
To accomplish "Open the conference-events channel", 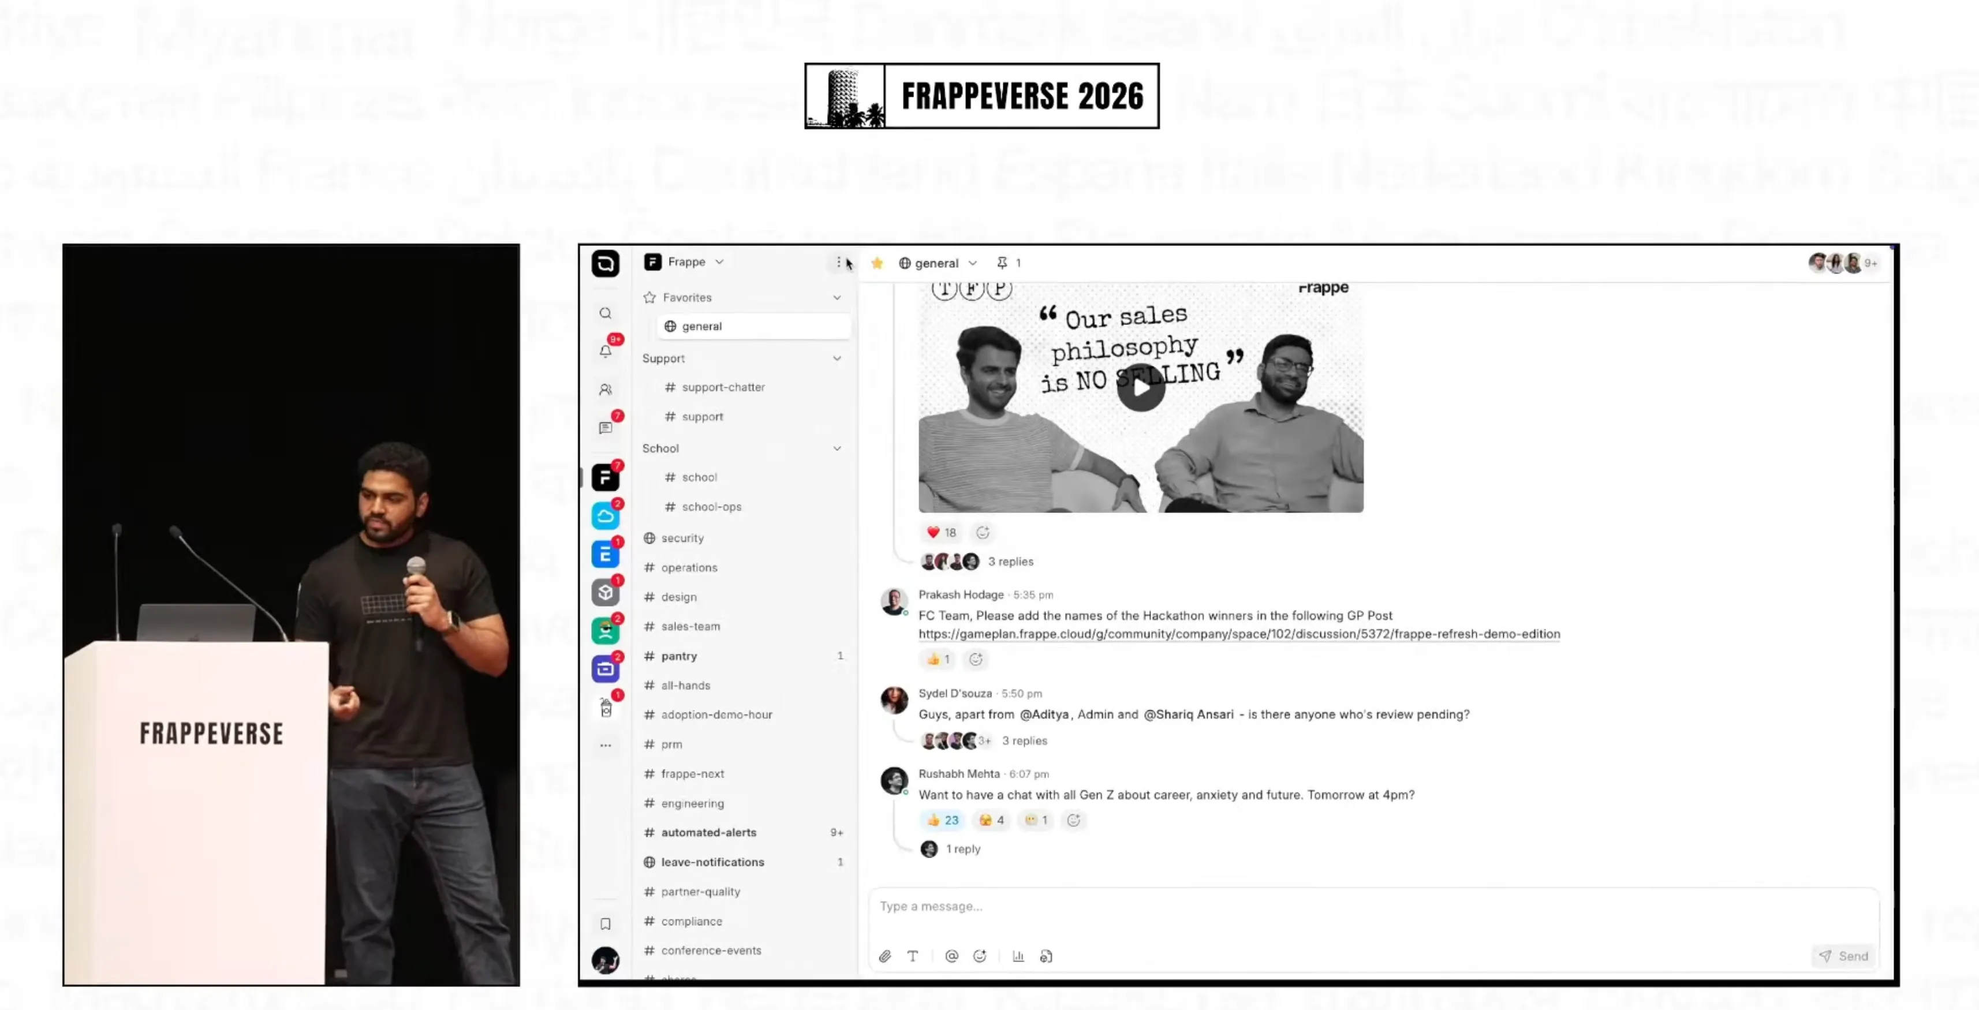I will (x=745, y=951).
